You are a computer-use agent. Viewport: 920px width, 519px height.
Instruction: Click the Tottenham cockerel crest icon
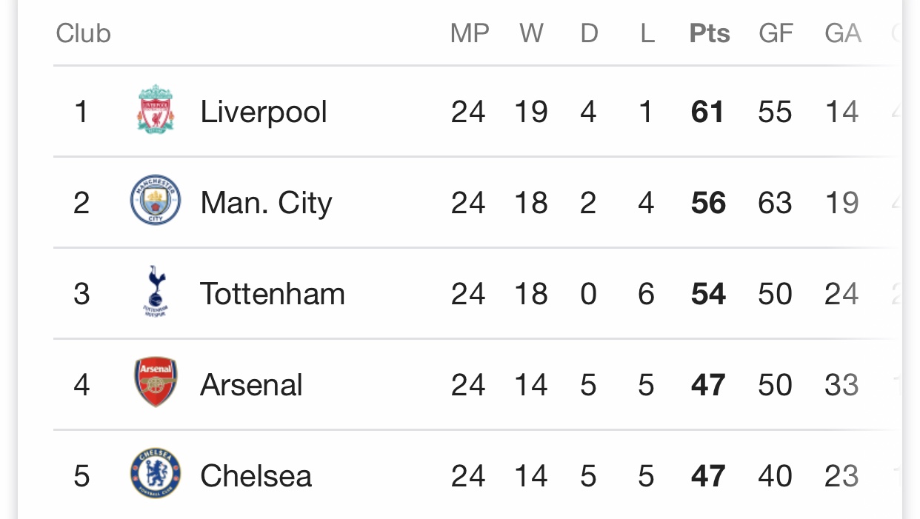pyautogui.click(x=156, y=292)
